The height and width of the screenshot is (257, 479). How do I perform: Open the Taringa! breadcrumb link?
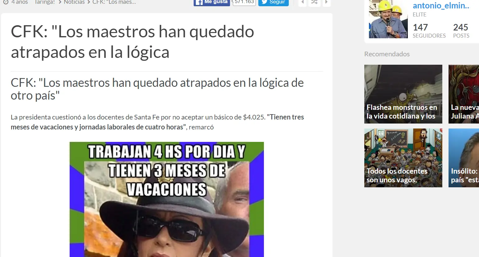(45, 2)
